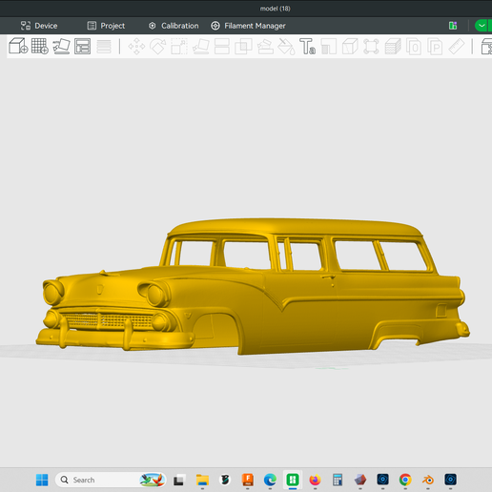The height and width of the screenshot is (492, 492).
Task: Select the Cut tool icon
Action: [x=222, y=47]
